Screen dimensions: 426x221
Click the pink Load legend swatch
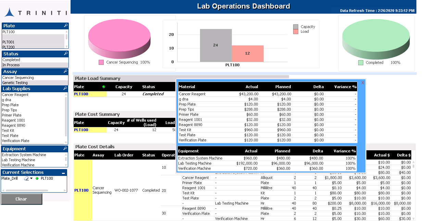[296, 32]
